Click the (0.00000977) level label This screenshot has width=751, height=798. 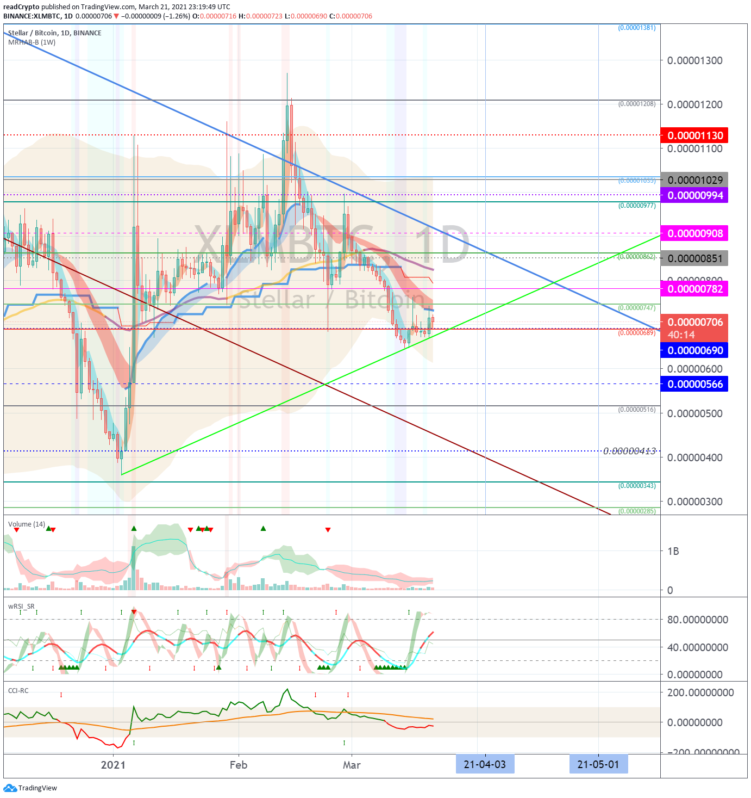(x=637, y=205)
